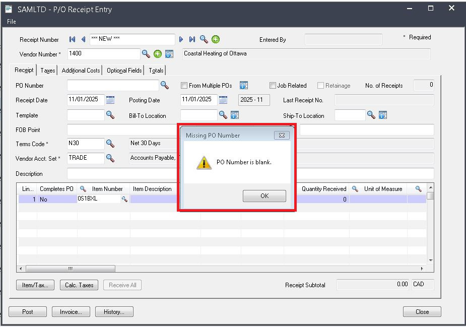
Task: Open the Posting Date calendar dropdown
Action: pos(223,100)
